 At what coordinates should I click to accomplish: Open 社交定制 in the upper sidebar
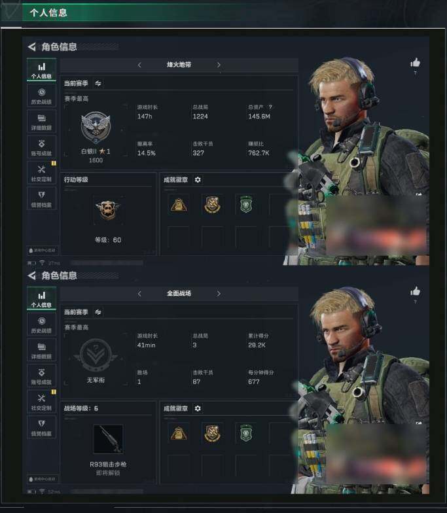point(42,173)
